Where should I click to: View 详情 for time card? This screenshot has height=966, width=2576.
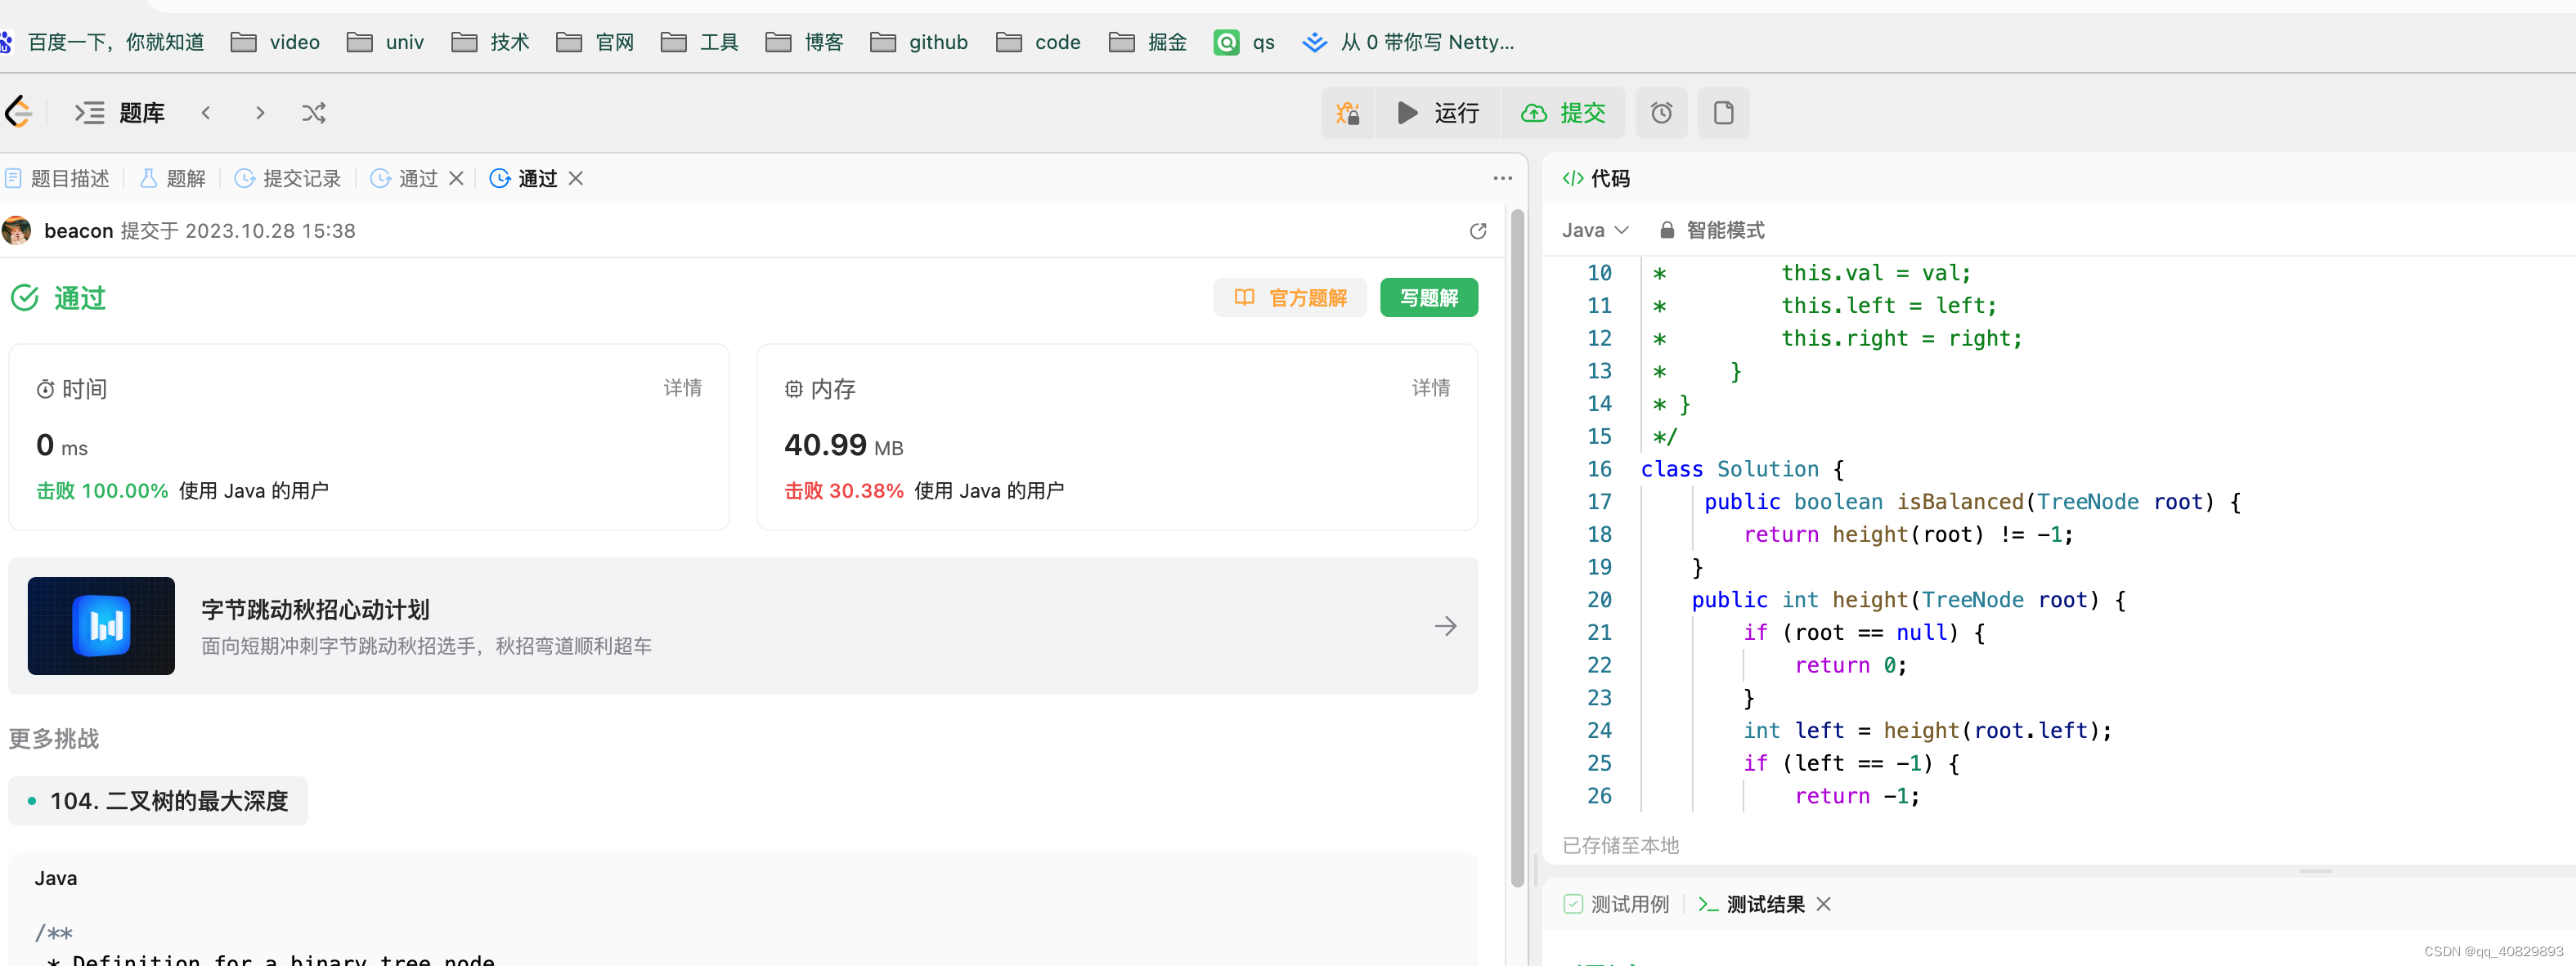click(683, 387)
